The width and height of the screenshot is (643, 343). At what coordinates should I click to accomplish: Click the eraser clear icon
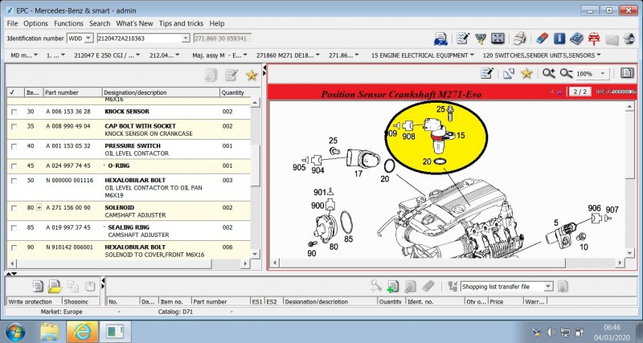coord(542,39)
